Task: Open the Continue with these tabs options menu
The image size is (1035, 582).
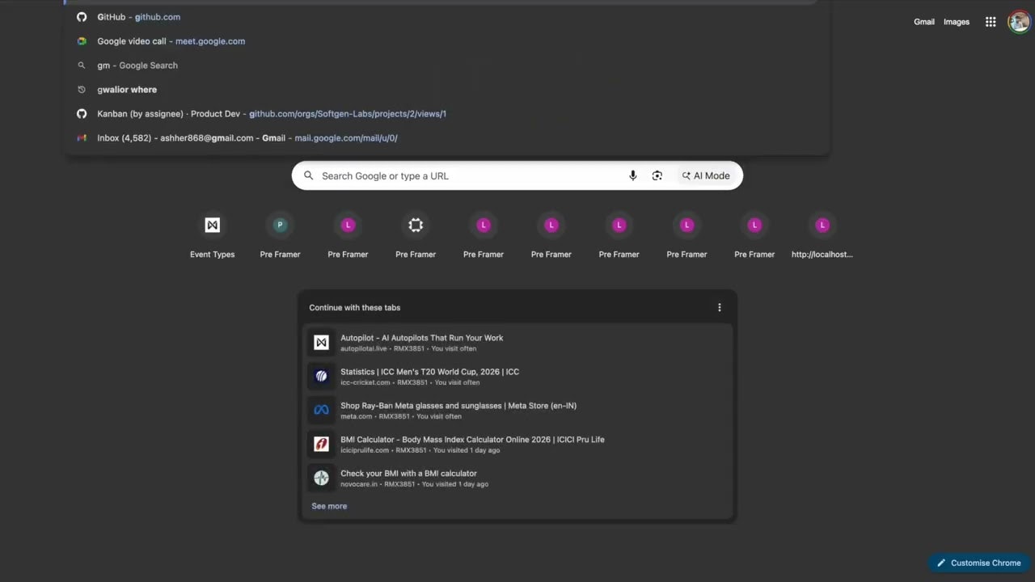Action: coord(720,307)
